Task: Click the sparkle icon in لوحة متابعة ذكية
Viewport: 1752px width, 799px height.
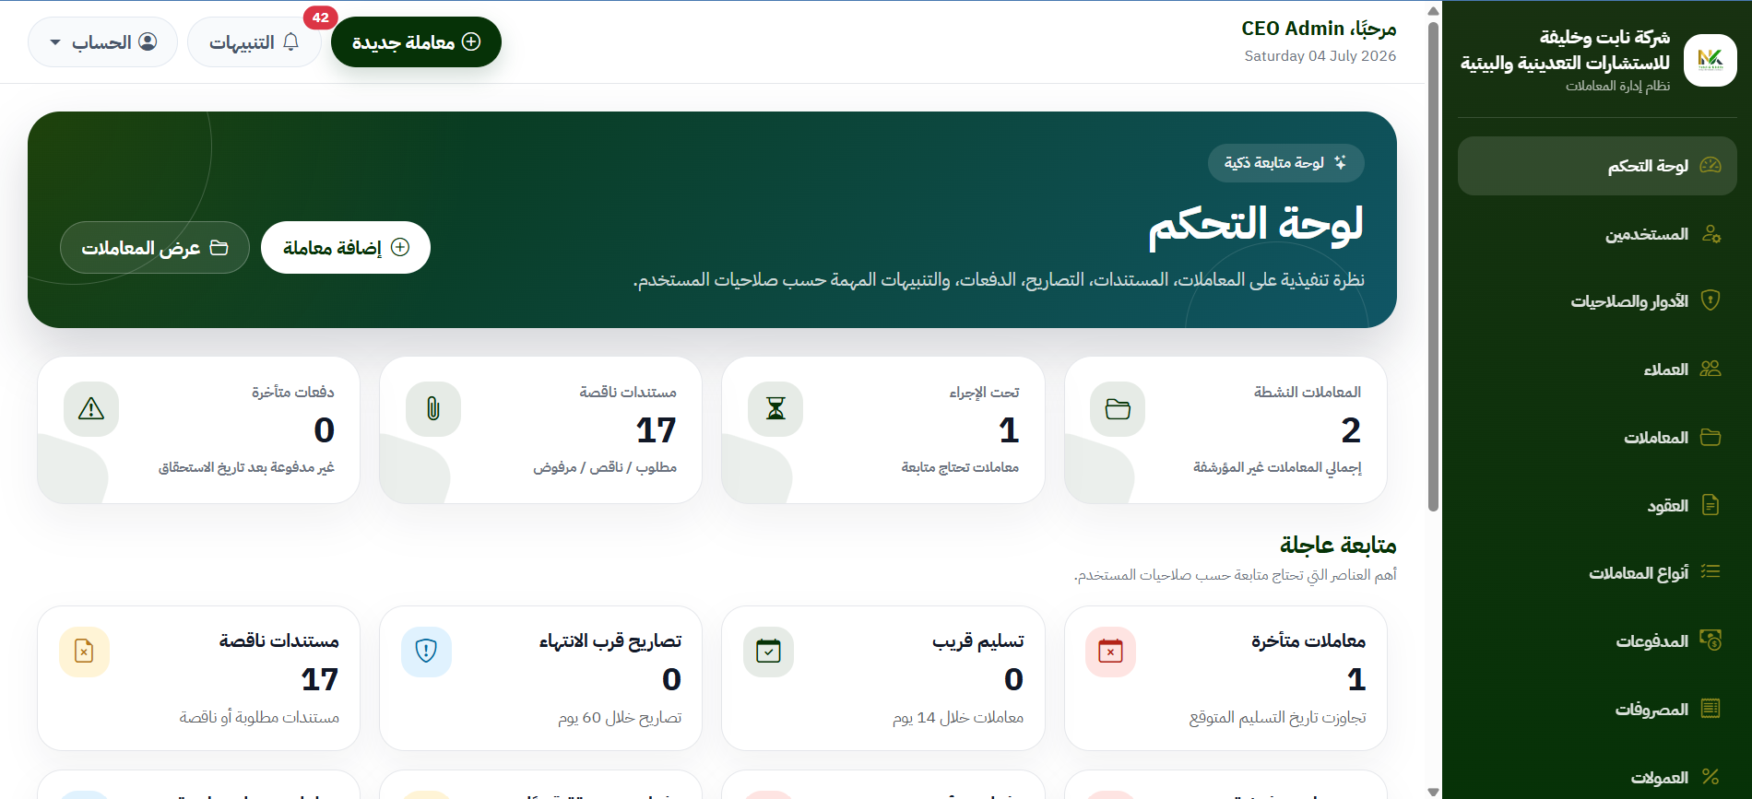Action: pyautogui.click(x=1340, y=163)
